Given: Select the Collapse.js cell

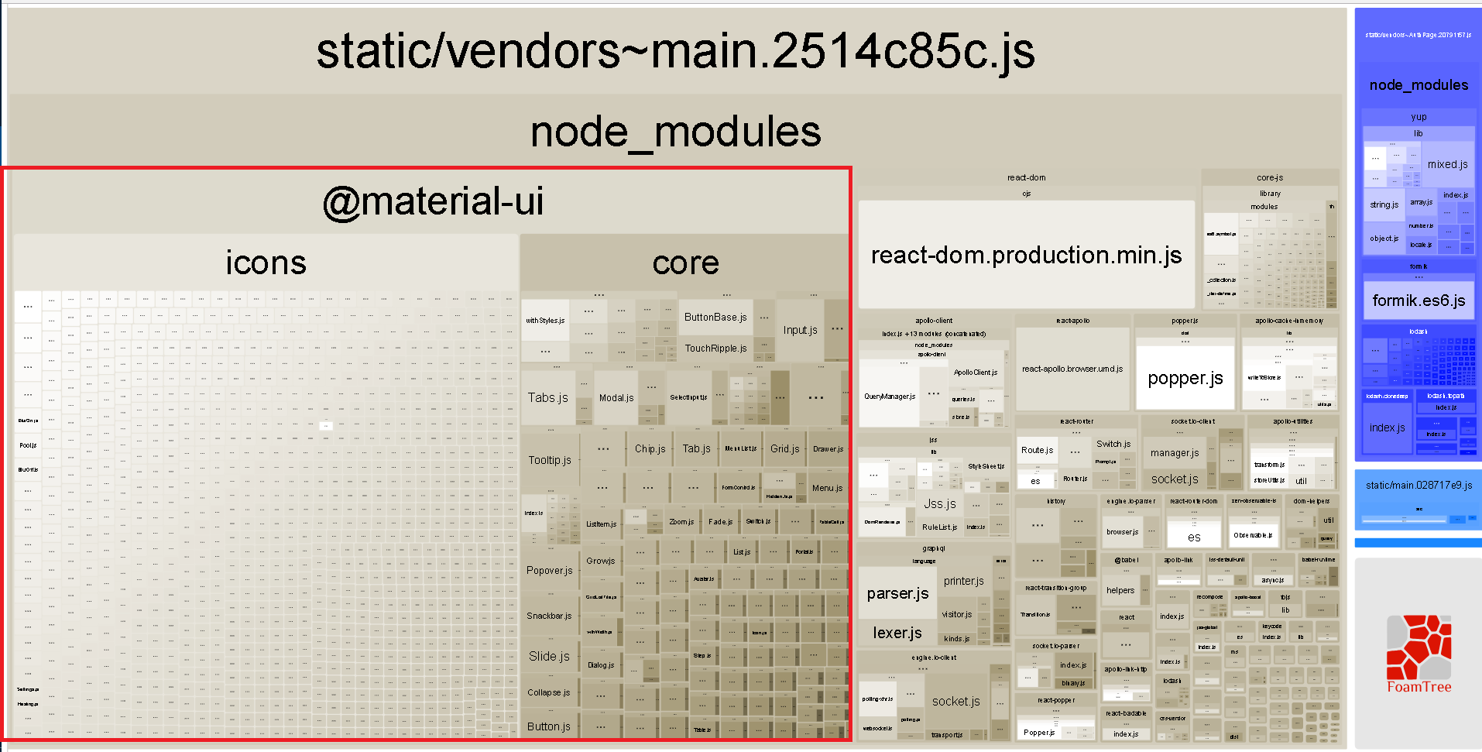Looking at the screenshot, I should [x=549, y=693].
